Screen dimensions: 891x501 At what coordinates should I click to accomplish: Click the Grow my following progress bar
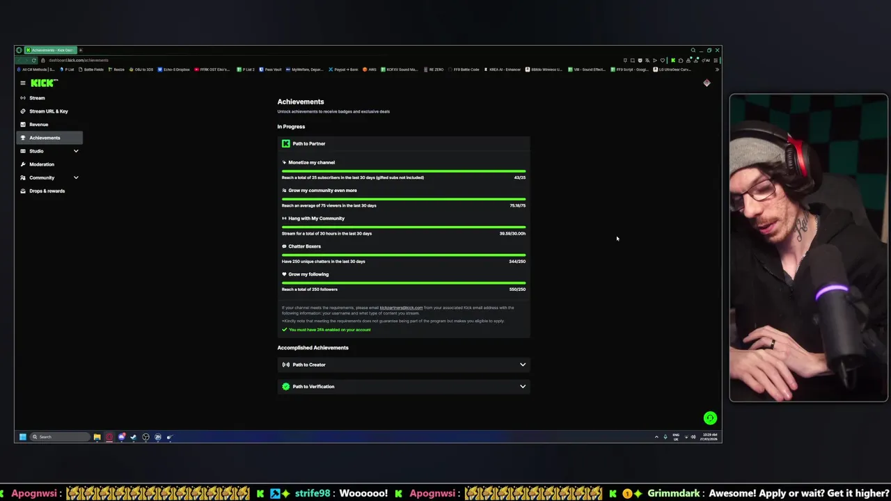(404, 283)
